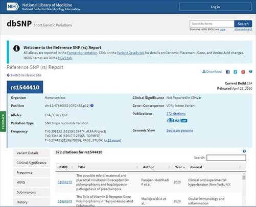Follow the Variant Details tab link in banner

tap(131, 53)
